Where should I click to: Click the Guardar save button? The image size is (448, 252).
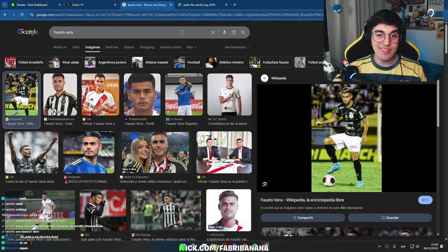point(390,218)
